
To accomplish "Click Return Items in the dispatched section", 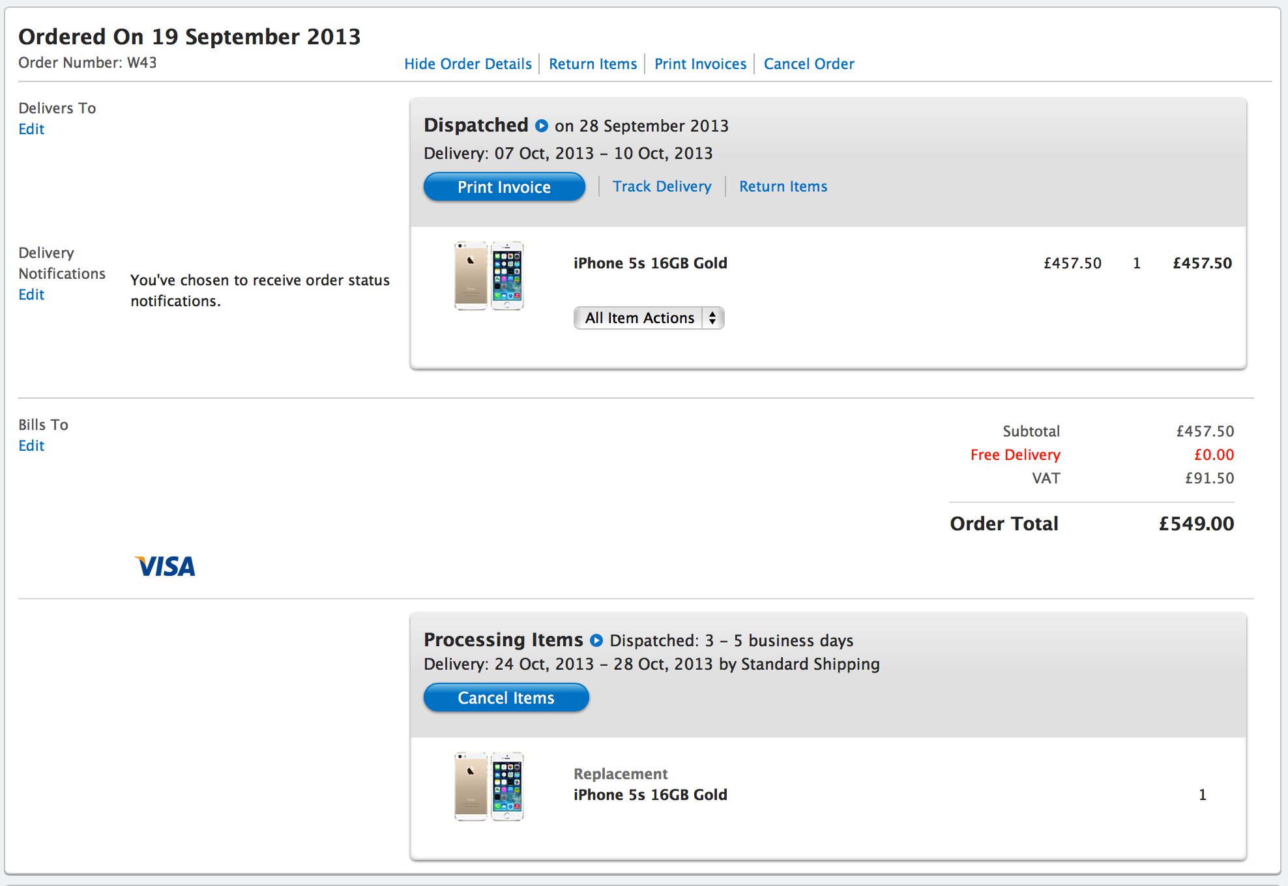I will click(x=783, y=186).
